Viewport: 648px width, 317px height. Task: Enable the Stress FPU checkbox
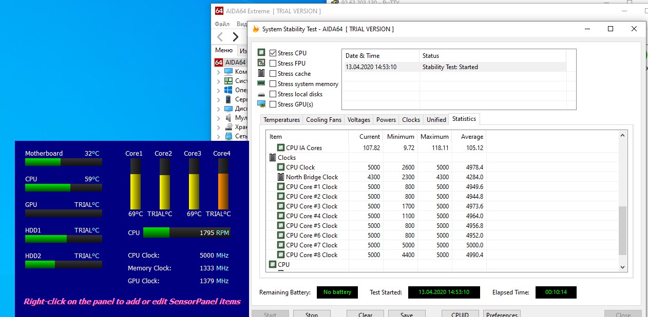273,64
